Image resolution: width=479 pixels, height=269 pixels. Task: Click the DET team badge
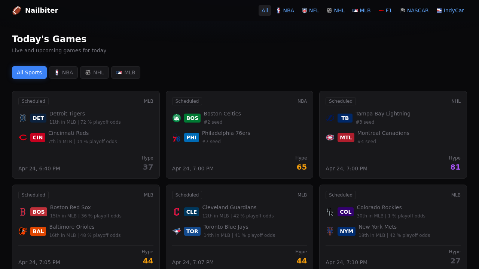(38, 118)
